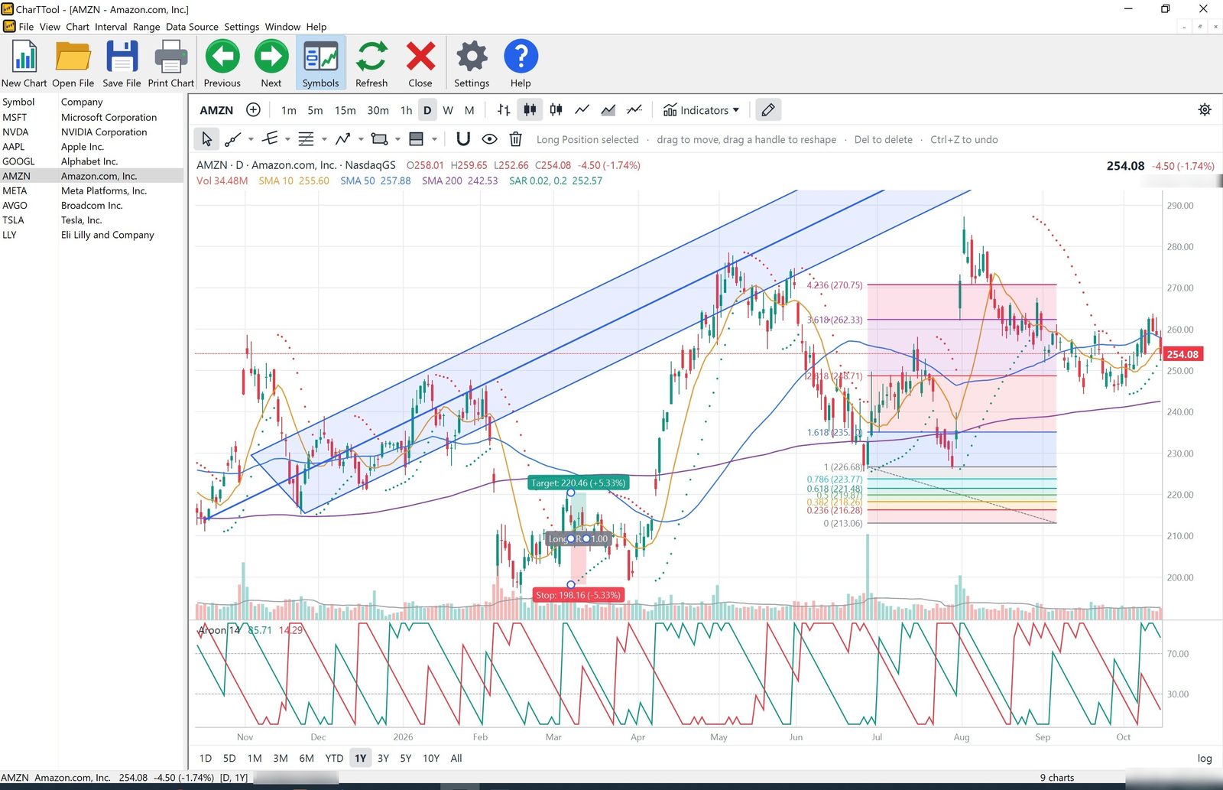This screenshot has height=790, width=1223.
Task: Switch to area chart style
Action: click(608, 110)
